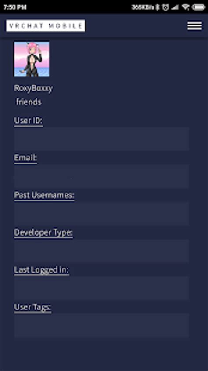This screenshot has width=208, height=371.
Task: Tap the battery indicator icon
Action: point(198,7)
